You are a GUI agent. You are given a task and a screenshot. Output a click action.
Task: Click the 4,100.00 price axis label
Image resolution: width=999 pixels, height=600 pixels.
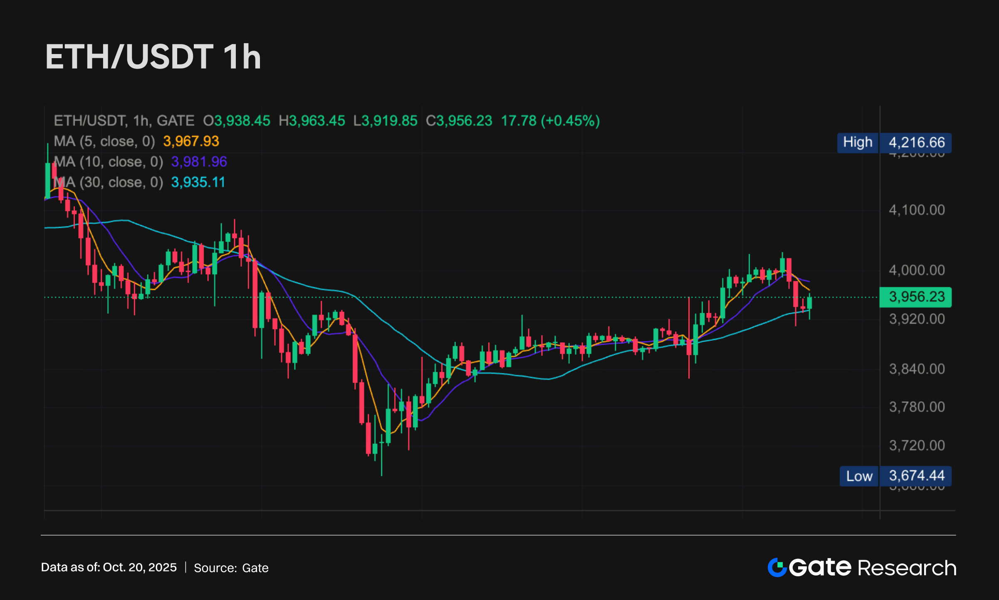click(x=917, y=210)
